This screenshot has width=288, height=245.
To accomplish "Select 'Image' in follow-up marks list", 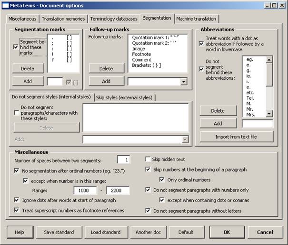I will (139, 49).
